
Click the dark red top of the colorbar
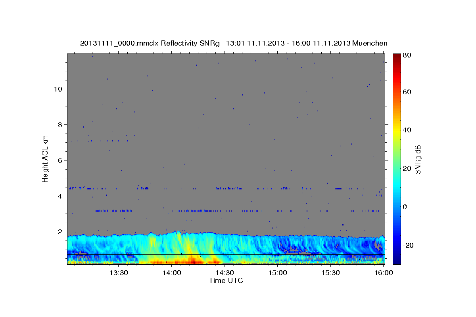397,57
